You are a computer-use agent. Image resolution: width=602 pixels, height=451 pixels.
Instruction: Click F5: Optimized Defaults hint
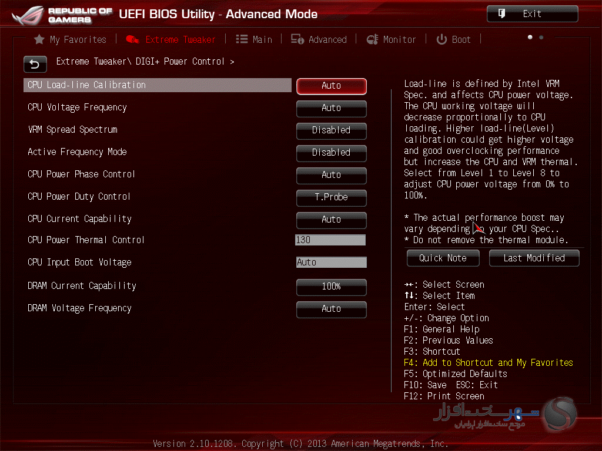[x=456, y=374]
